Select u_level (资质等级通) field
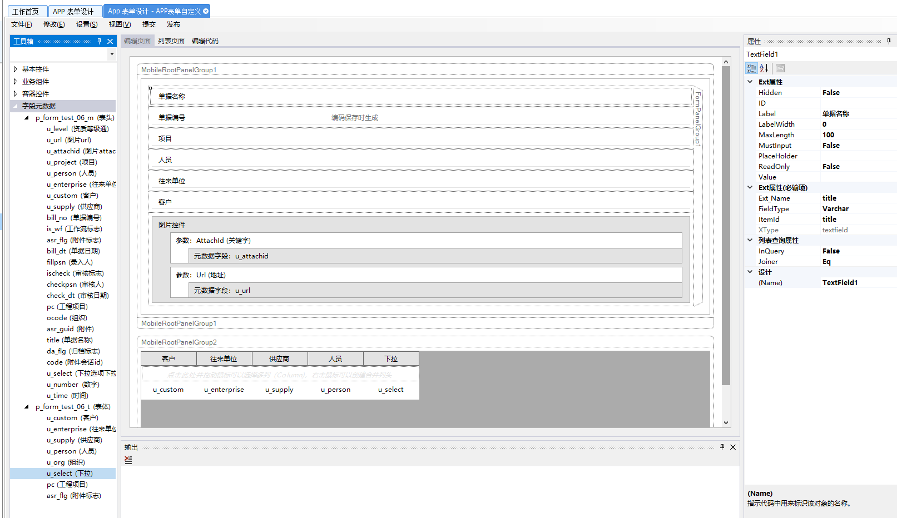 78,129
